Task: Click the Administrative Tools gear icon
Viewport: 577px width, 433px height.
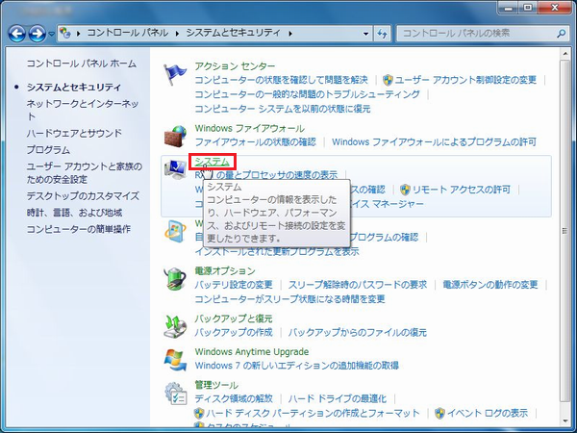Action: click(x=176, y=395)
